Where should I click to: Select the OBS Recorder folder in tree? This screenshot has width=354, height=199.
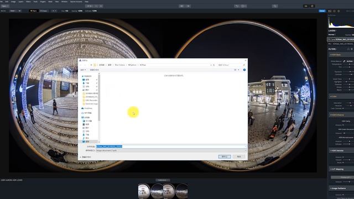coord(90,100)
